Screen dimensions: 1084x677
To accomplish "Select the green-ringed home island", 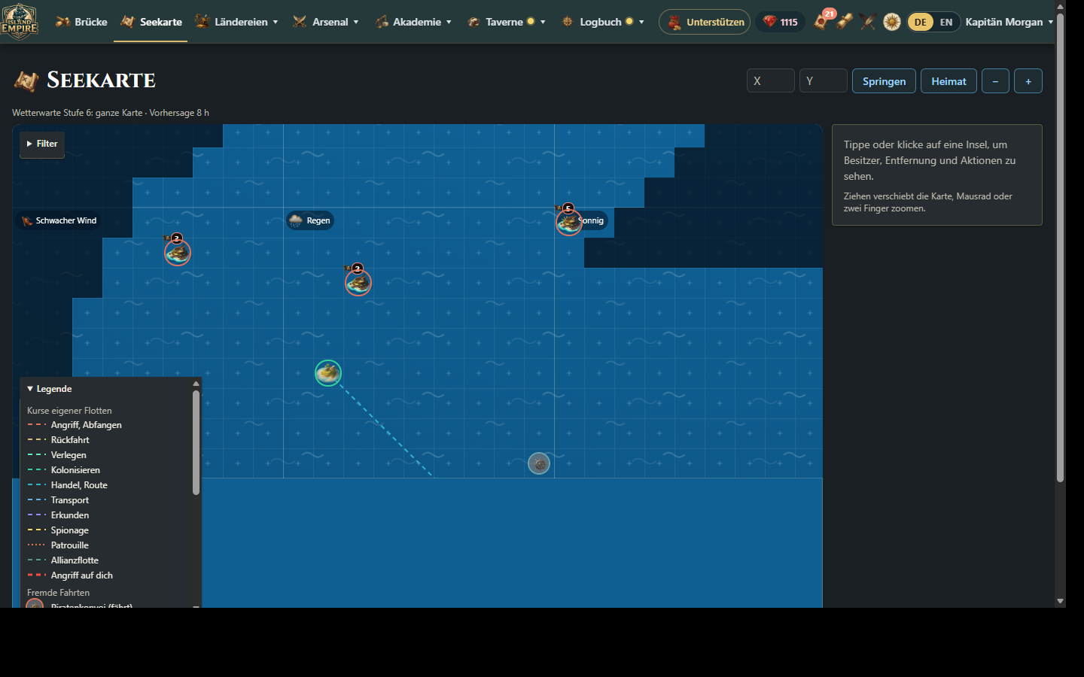I will point(328,372).
